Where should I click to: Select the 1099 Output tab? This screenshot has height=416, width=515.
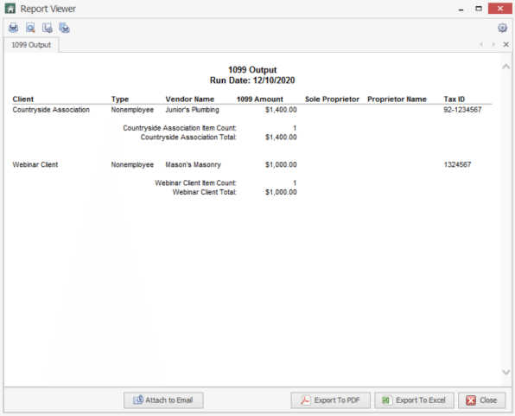[31, 45]
